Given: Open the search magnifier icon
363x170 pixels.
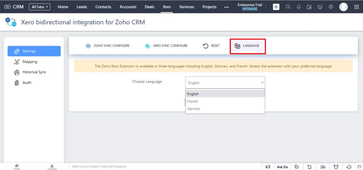Looking at the screenshot, I should 288,7.
